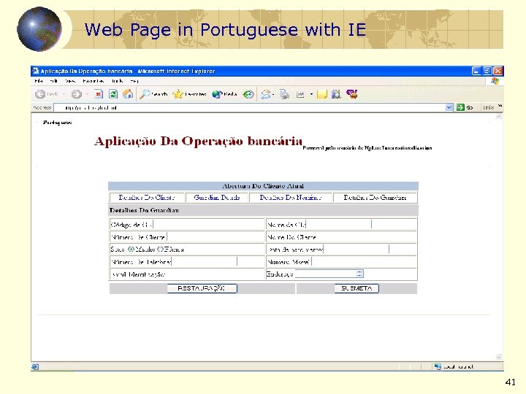Click the Nome Do Cliente label
Viewport: 526px width, 394px height.
click(x=291, y=237)
